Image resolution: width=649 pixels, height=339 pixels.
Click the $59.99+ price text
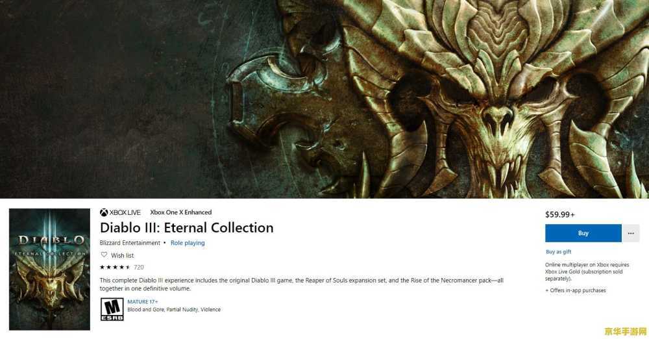pos(560,215)
